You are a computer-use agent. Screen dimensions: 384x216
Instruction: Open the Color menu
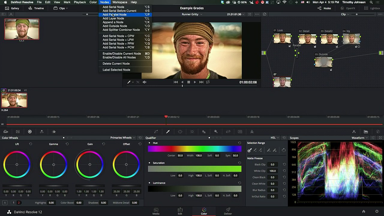click(x=93, y=2)
